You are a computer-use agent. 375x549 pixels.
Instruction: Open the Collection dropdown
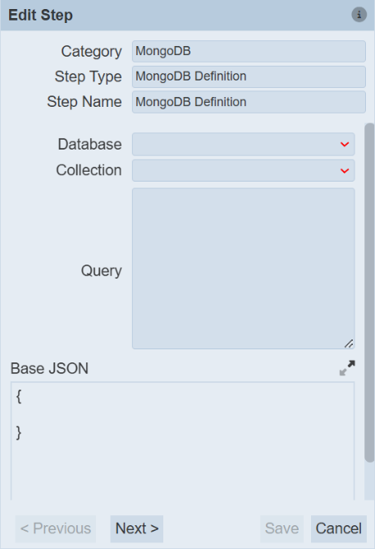coord(243,170)
